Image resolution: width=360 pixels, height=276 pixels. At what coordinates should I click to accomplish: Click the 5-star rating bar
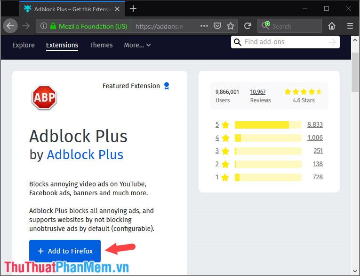[268, 125]
